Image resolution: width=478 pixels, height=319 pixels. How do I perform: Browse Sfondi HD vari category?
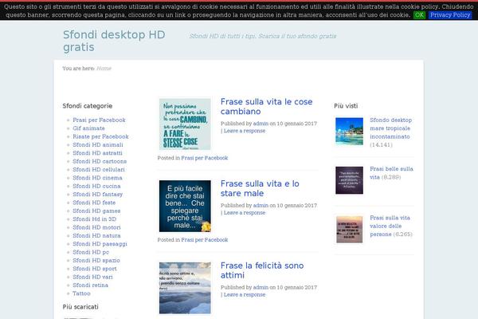[x=92, y=277]
